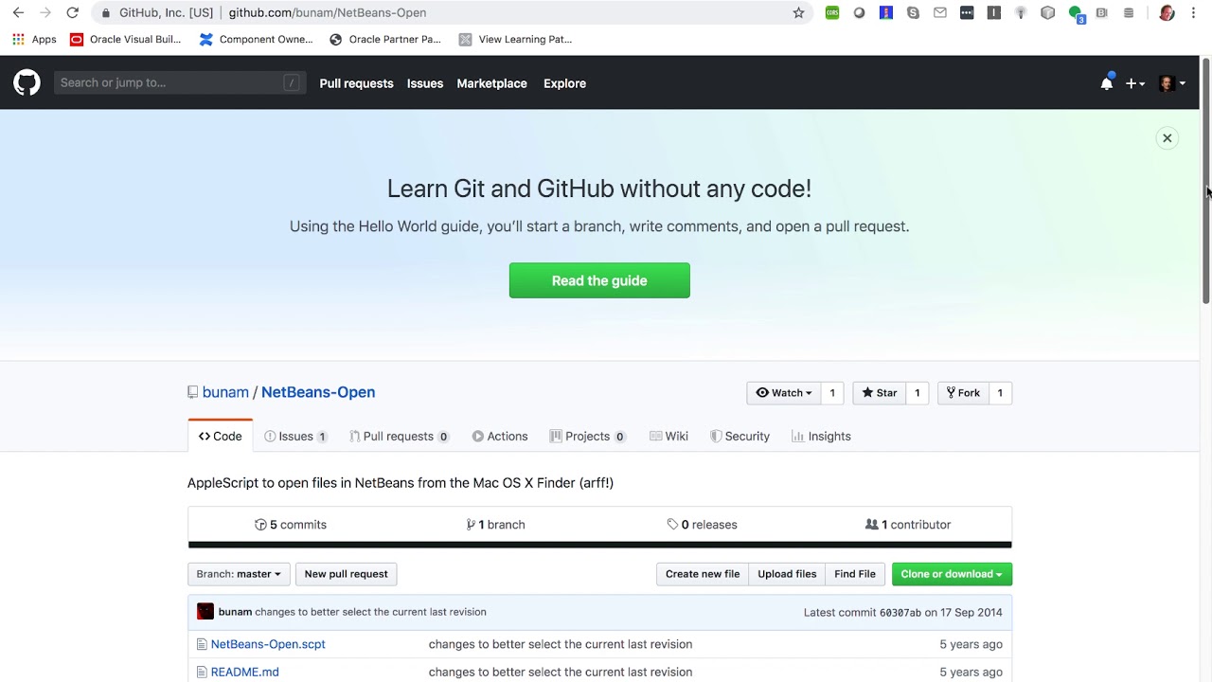Open the Apps bookmarks shortcut
This screenshot has height=682, width=1212.
pyautogui.click(x=34, y=40)
